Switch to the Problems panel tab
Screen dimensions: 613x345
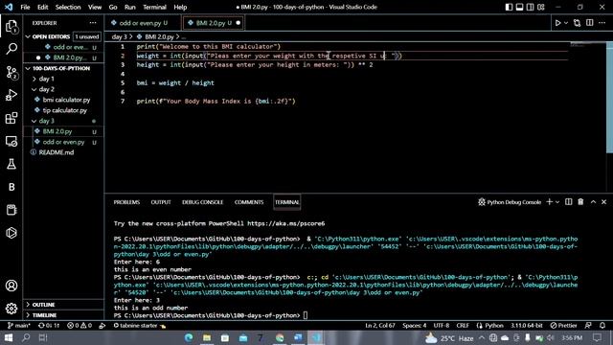pos(126,202)
